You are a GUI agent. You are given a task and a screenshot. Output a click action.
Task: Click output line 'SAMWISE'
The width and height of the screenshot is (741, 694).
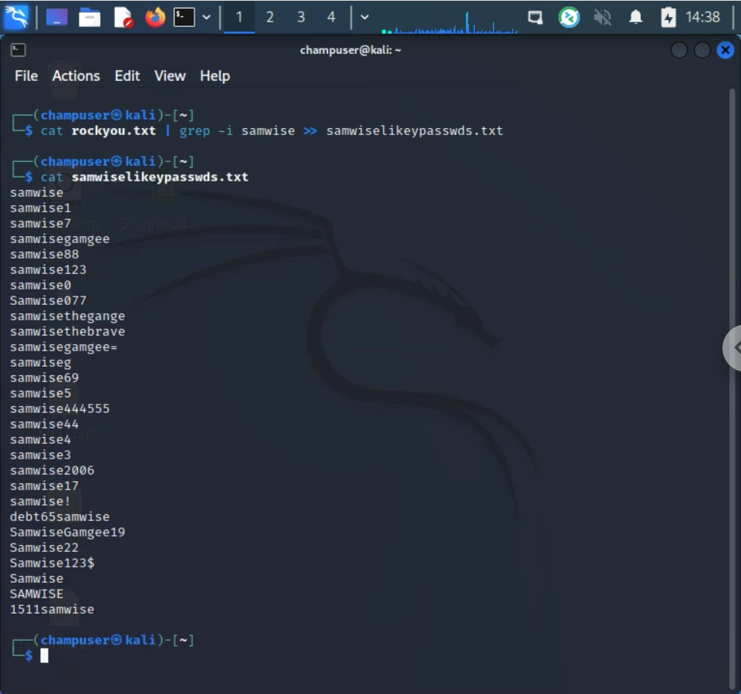[x=36, y=594]
